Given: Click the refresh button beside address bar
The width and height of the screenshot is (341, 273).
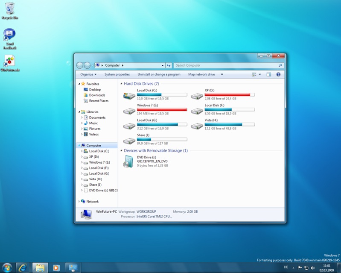Looking at the screenshot, I should (169, 65).
